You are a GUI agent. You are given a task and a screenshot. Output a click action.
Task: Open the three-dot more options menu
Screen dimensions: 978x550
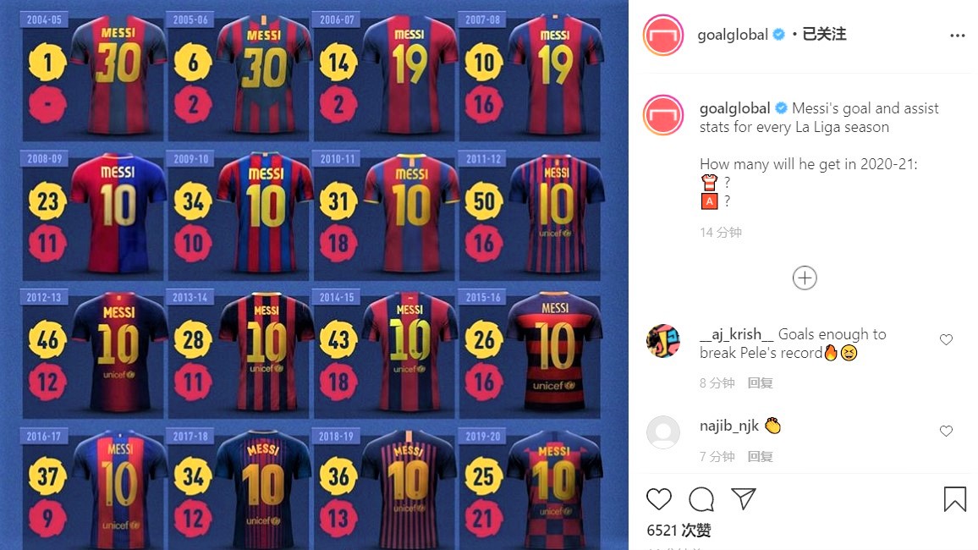[958, 36]
